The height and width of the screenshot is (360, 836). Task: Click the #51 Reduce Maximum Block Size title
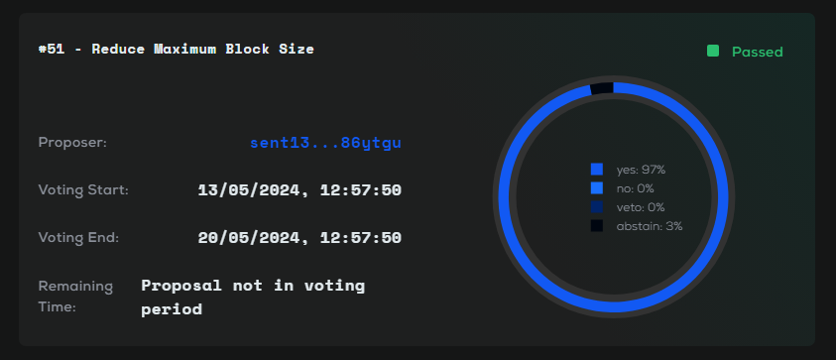click(x=177, y=49)
